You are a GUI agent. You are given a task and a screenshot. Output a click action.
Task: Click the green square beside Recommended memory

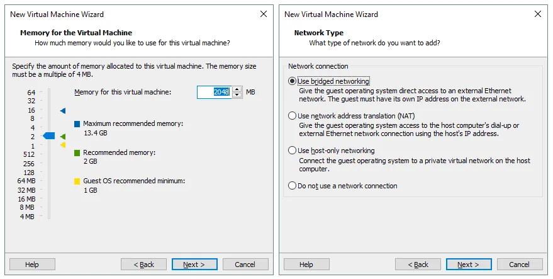point(77,153)
